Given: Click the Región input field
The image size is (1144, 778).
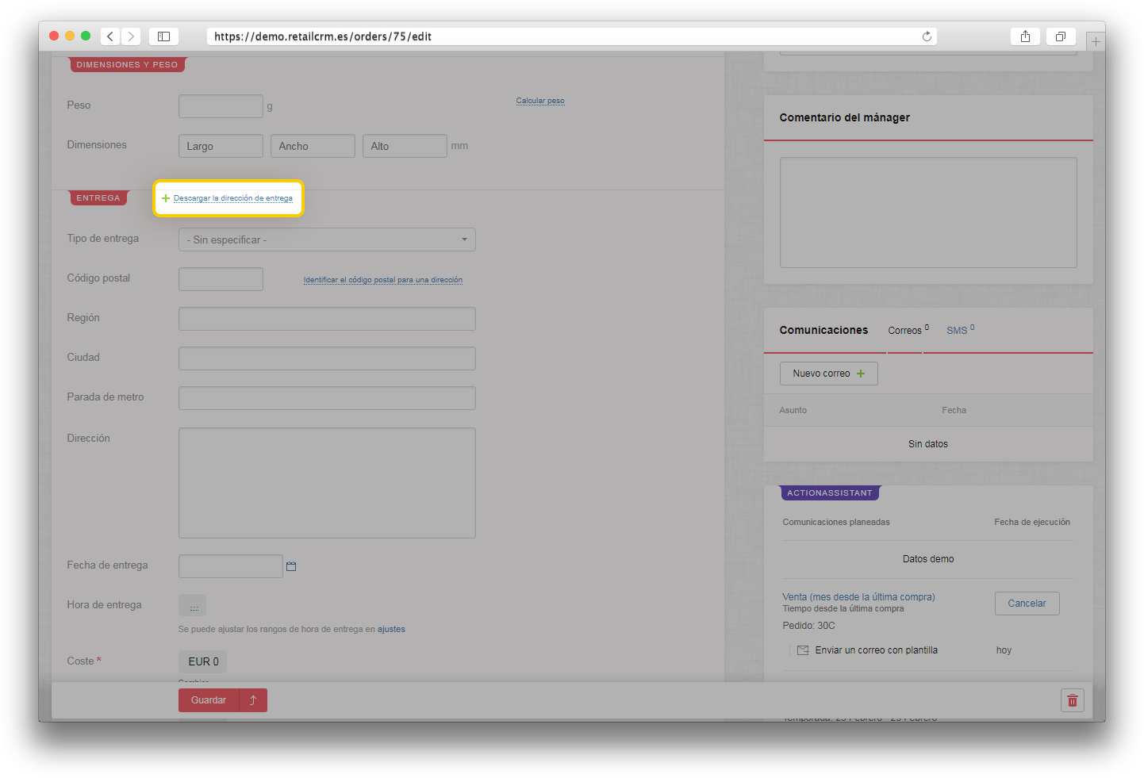Looking at the screenshot, I should [x=327, y=319].
